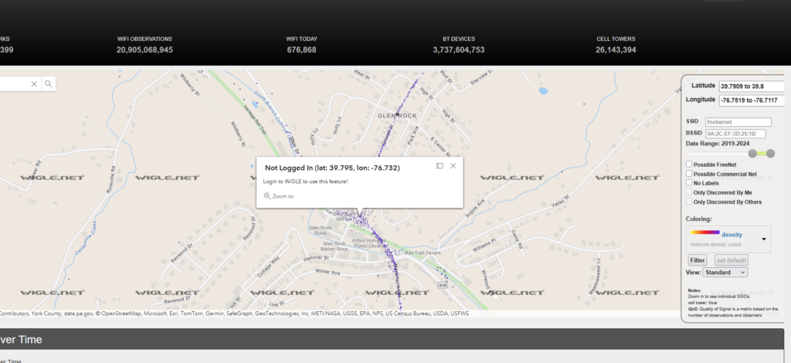Clear the map search box with X
Image resolution: width=791 pixels, height=363 pixels.
click(34, 84)
